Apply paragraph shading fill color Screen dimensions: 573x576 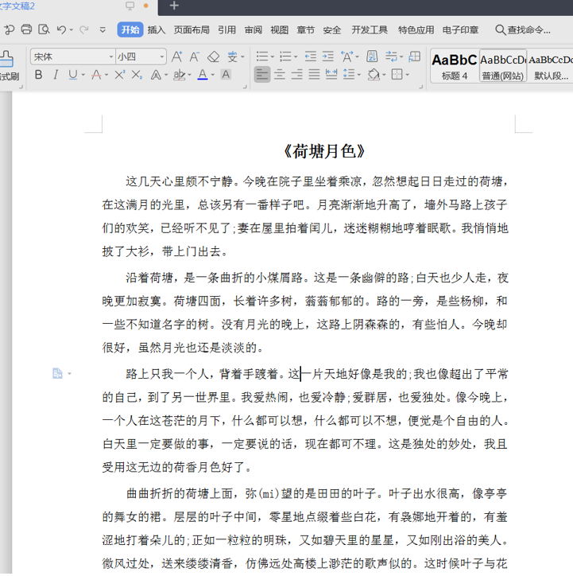click(x=374, y=75)
